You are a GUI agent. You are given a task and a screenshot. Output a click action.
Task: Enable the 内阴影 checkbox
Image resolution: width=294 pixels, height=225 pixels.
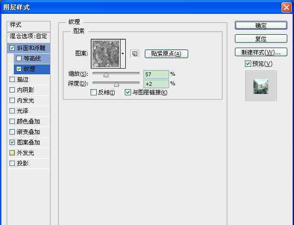click(x=12, y=90)
